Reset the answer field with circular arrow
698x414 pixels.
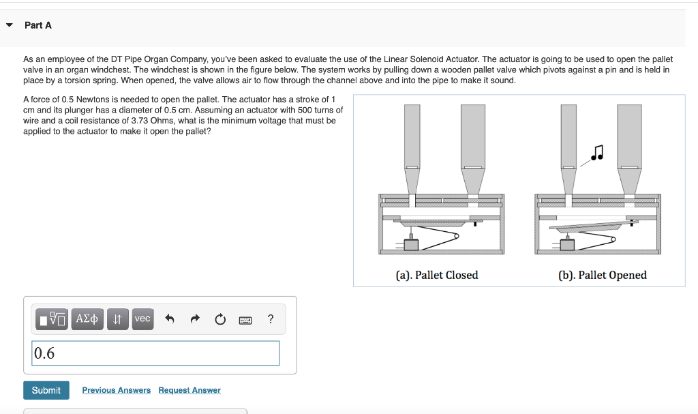(220, 319)
